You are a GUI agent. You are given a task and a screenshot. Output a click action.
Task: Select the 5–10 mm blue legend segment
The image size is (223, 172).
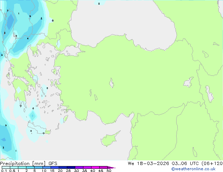coord(38,167)
